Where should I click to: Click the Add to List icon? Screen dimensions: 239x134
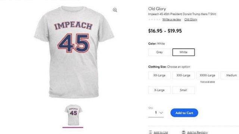pyautogui.click(x=150, y=132)
